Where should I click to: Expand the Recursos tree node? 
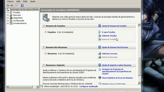coord(8,15)
